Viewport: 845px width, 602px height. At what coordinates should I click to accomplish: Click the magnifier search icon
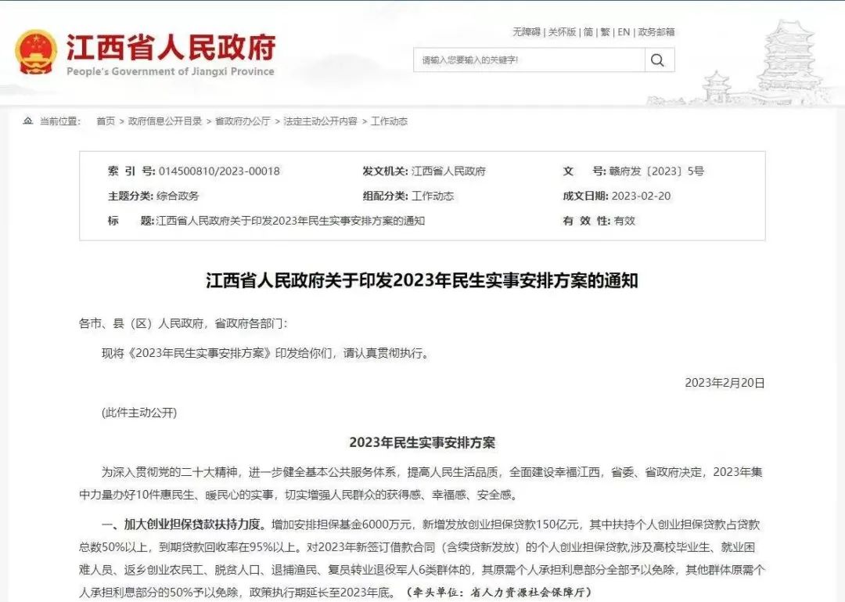point(657,59)
